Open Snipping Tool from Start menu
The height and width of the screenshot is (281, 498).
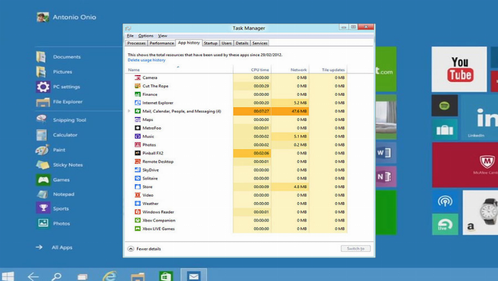61,120
